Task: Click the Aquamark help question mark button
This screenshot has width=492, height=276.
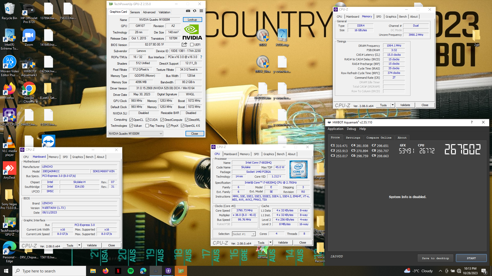Action: coord(471,122)
